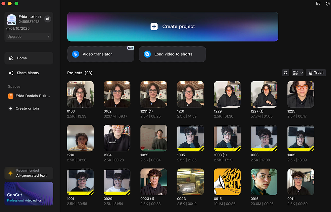
Task: Click the lightbulb Recommended icon
Action: click(x=10, y=173)
